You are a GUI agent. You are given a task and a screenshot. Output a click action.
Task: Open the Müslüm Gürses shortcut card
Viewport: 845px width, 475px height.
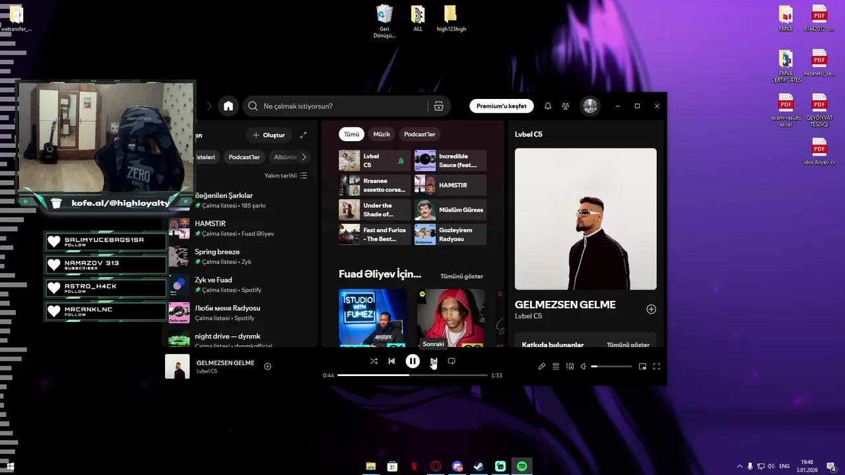450,210
